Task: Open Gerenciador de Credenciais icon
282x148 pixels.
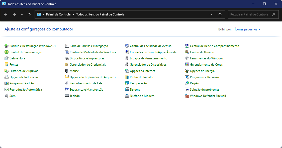Action: 67,65
